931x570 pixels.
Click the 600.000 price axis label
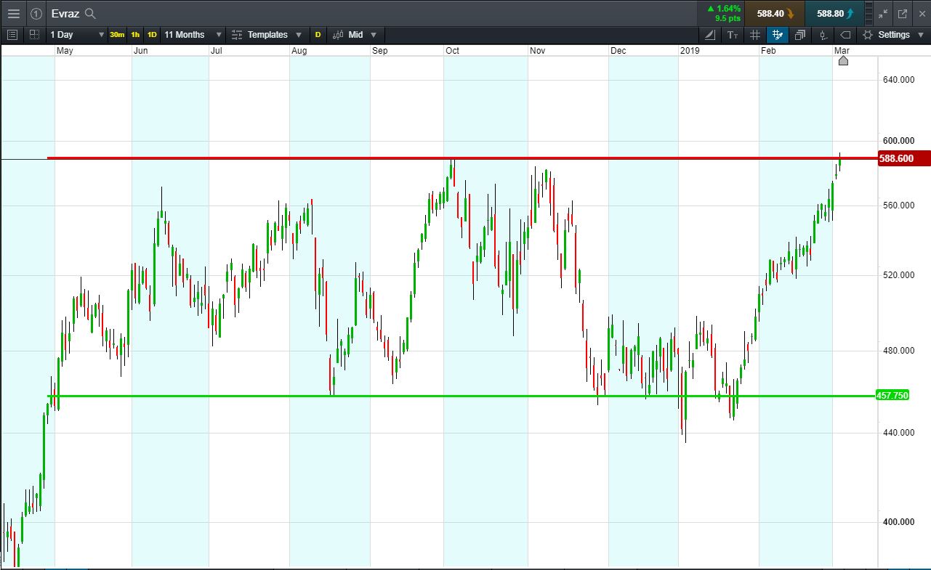click(x=898, y=141)
